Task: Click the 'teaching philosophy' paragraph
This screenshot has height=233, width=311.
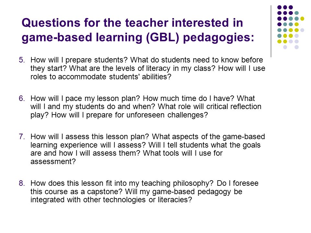Action: (x=144, y=192)
